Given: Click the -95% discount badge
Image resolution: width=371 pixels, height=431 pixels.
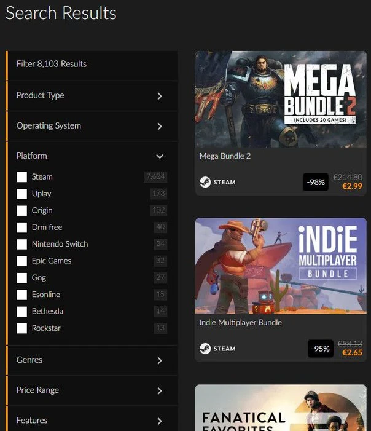Looking at the screenshot, I should pyautogui.click(x=320, y=349).
